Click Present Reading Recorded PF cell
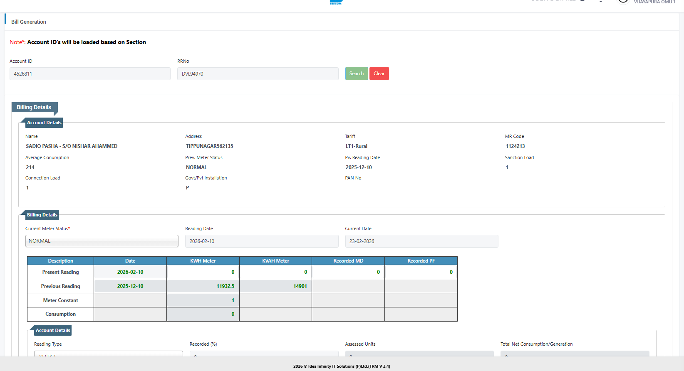This screenshot has height=371, width=684. (421, 272)
